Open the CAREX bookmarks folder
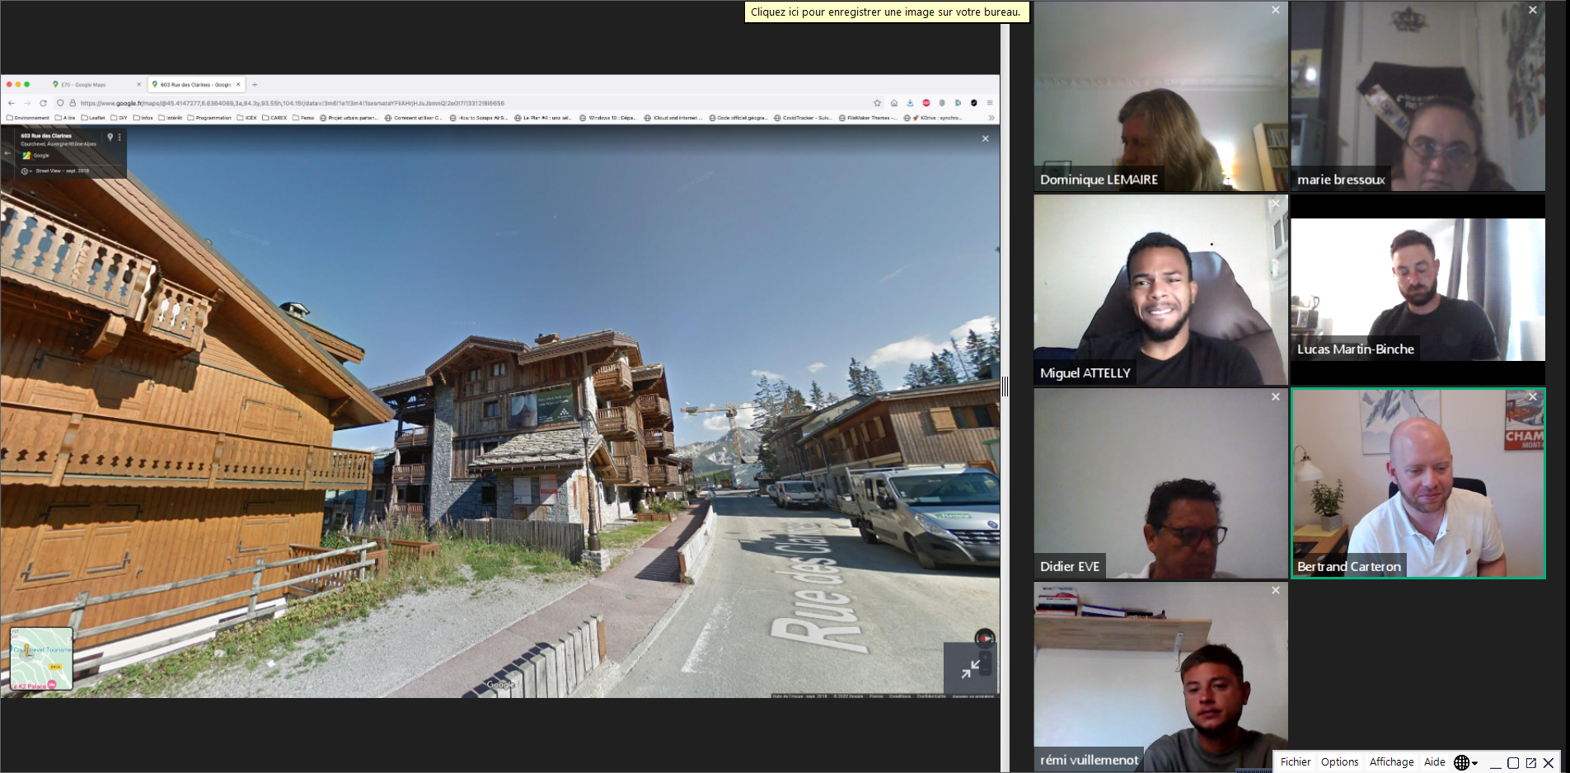Image resolution: width=1570 pixels, height=773 pixels. coord(275,118)
